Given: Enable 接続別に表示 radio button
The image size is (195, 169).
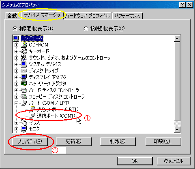Looking at the screenshot, I should tap(86, 29).
